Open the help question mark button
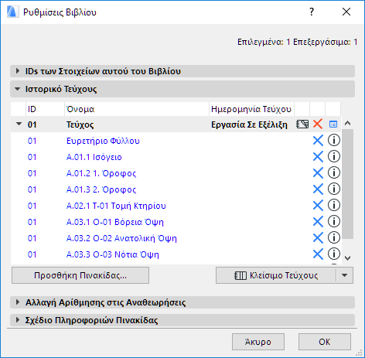 tap(312, 12)
